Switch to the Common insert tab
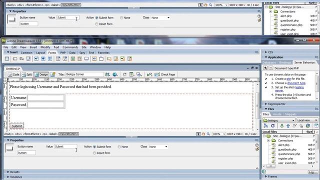The height and width of the screenshot is (180, 320). pos(26,52)
